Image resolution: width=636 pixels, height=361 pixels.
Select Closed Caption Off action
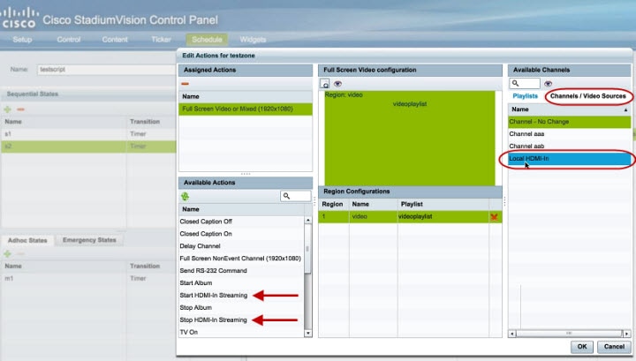pyautogui.click(x=241, y=222)
